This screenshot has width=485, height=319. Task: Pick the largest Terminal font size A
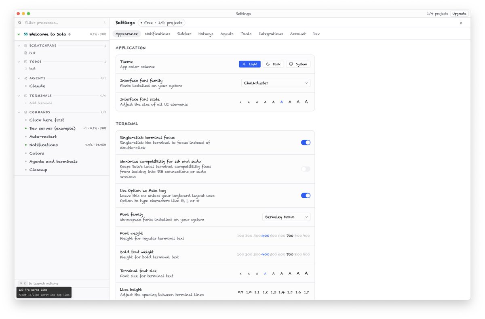[306, 273]
